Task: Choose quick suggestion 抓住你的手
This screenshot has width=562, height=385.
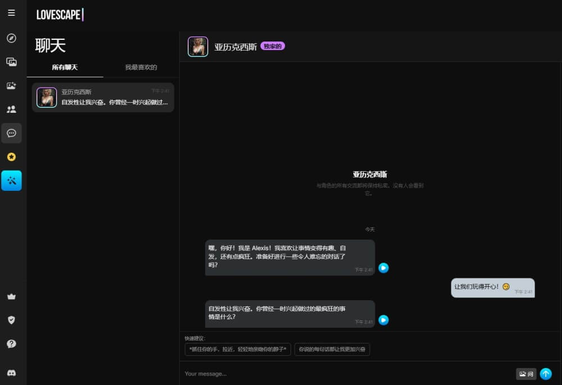Action: pyautogui.click(x=238, y=349)
